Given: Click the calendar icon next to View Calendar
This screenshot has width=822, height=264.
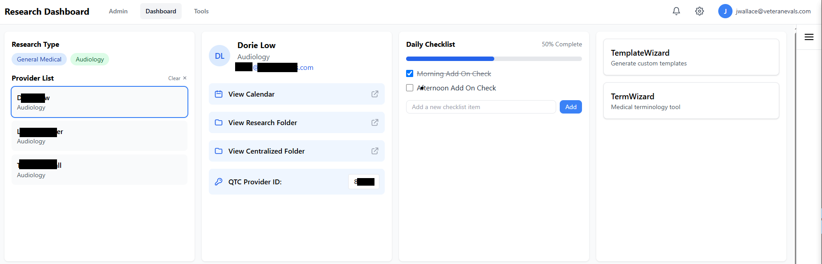Looking at the screenshot, I should click(219, 94).
